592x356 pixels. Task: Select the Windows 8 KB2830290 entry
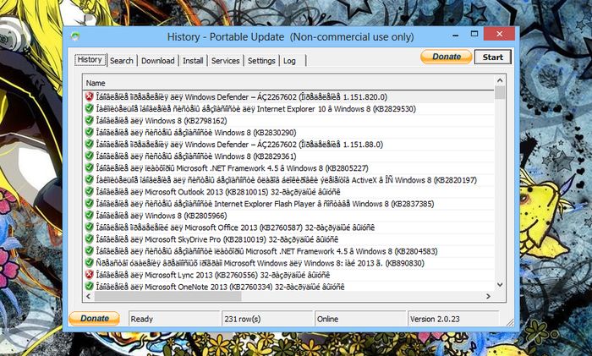click(196, 133)
